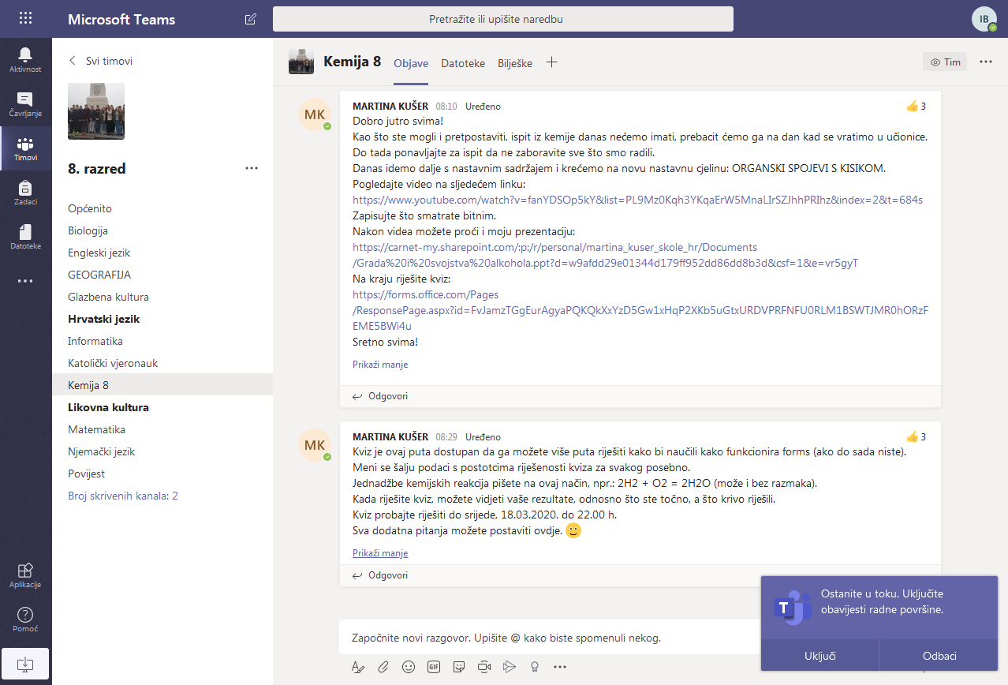The width and height of the screenshot is (1008, 685).
Task: Open Aplikacije store in sidebar
Action: point(25,575)
